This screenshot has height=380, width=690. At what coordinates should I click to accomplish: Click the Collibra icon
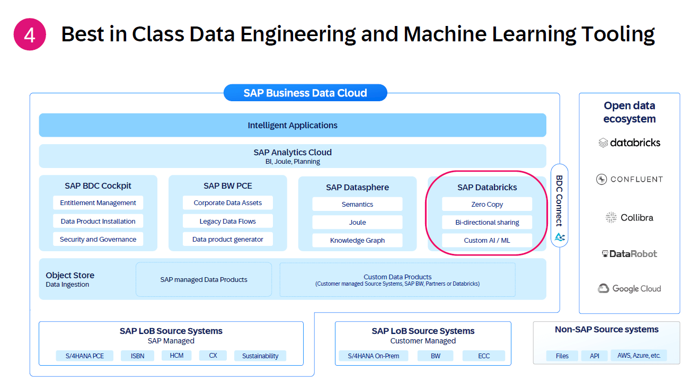click(629, 217)
